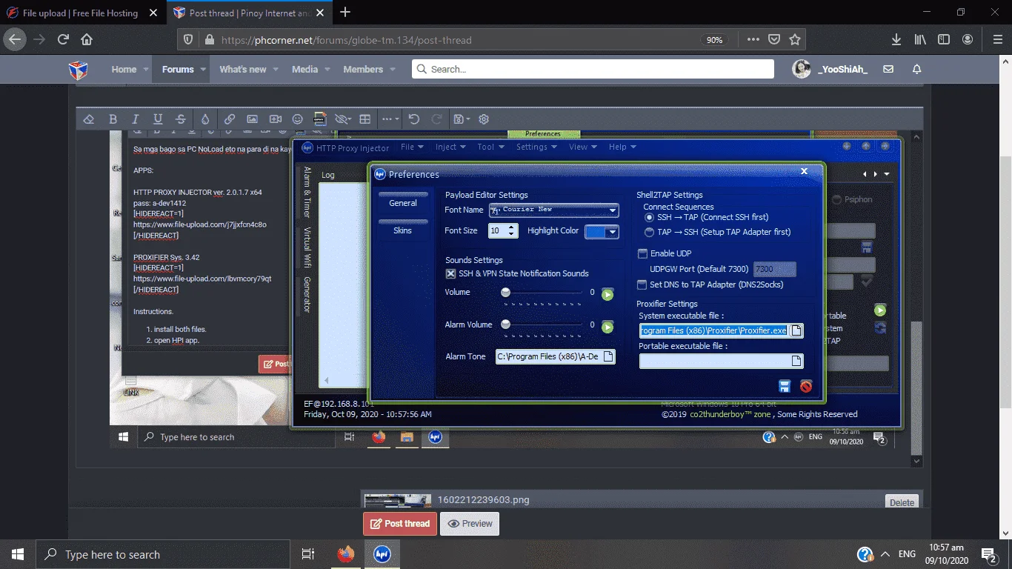Play the Alarm Volume test sound button
The image size is (1012, 569).
pyautogui.click(x=607, y=327)
